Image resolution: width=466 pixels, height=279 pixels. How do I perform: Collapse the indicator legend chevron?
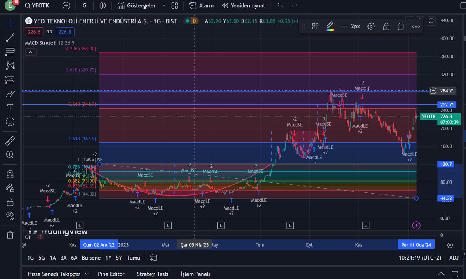[30, 52]
